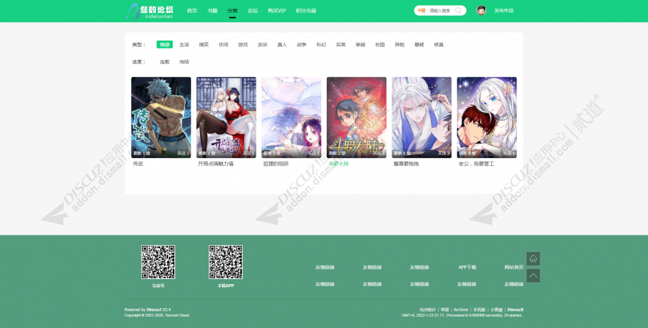This screenshot has width=648, height=328.
Task: Open the 小黑屋 footer link
Action: pyautogui.click(x=496, y=310)
